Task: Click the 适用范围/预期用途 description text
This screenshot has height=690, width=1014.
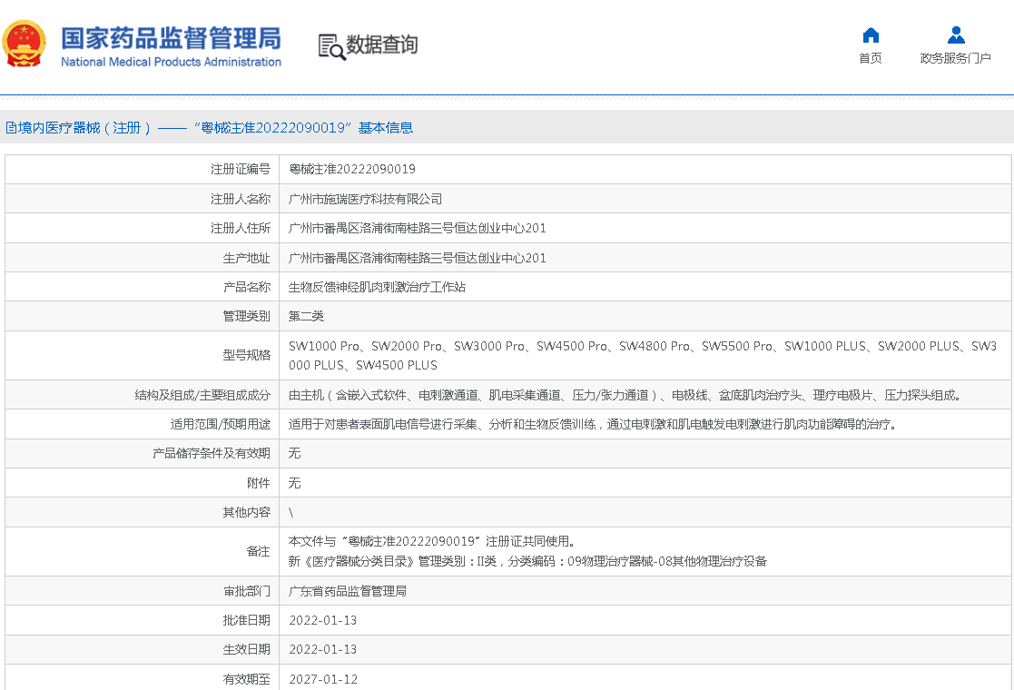Action: [592, 424]
